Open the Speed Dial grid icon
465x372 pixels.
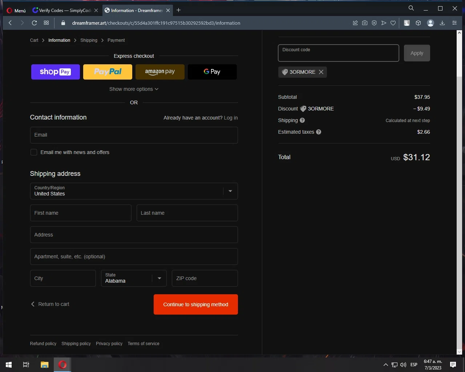pos(46,23)
